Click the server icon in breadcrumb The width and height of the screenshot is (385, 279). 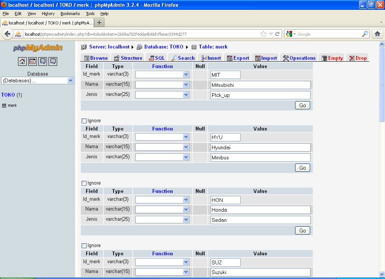click(x=84, y=47)
